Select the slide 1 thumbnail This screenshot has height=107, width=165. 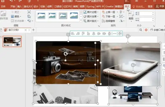[x=12, y=41]
